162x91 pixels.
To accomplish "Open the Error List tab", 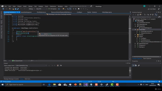I will click(x=28, y=79).
